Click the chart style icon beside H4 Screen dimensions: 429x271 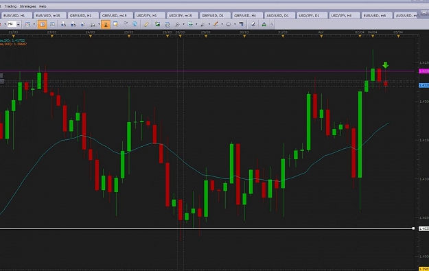click(x=27, y=24)
